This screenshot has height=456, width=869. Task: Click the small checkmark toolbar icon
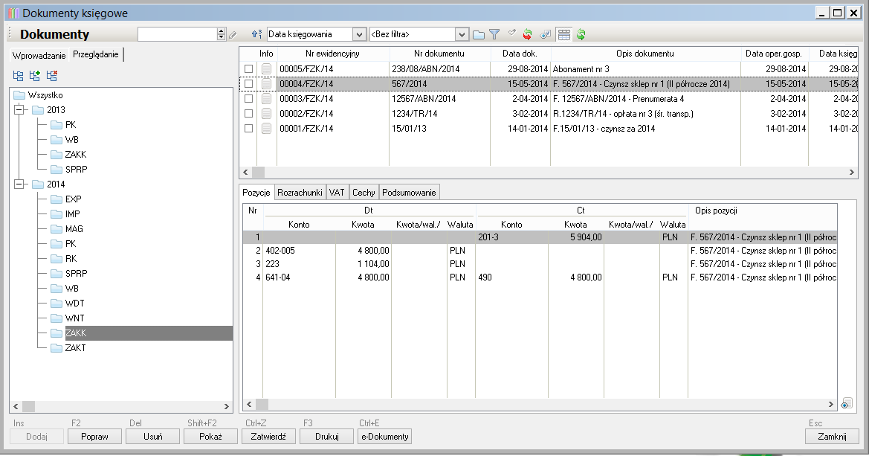point(511,33)
